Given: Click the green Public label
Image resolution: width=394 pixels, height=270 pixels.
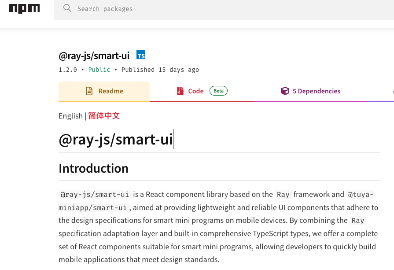Looking at the screenshot, I should pyautogui.click(x=99, y=70).
